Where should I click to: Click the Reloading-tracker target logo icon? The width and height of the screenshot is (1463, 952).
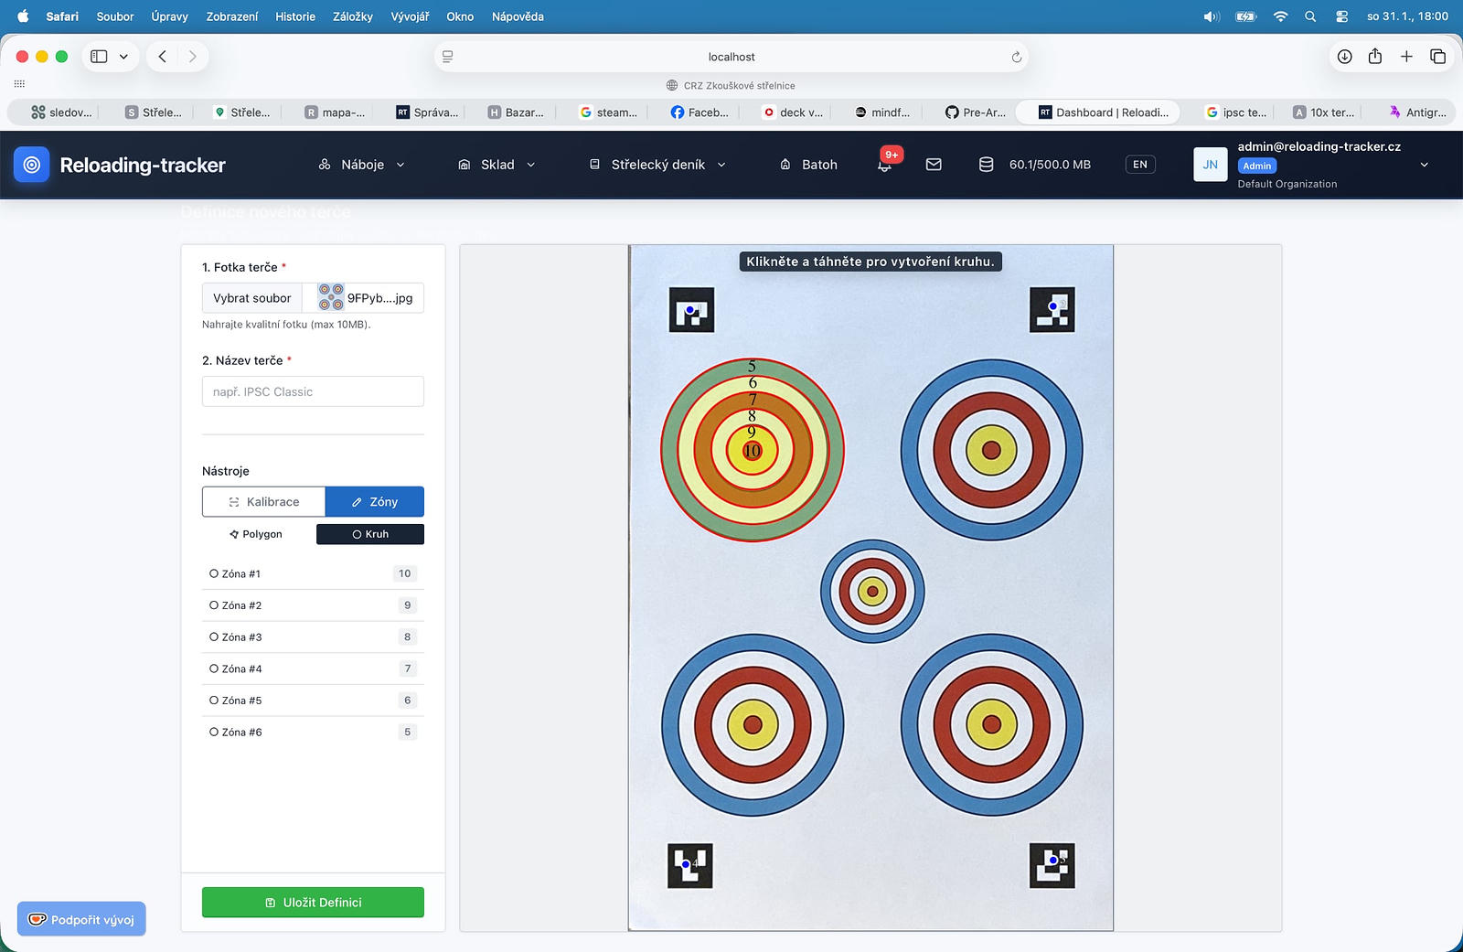click(32, 165)
